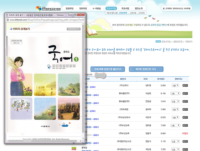Open the 알림마당 menu
The width and height of the screenshot is (200, 151).
(x=69, y=8)
